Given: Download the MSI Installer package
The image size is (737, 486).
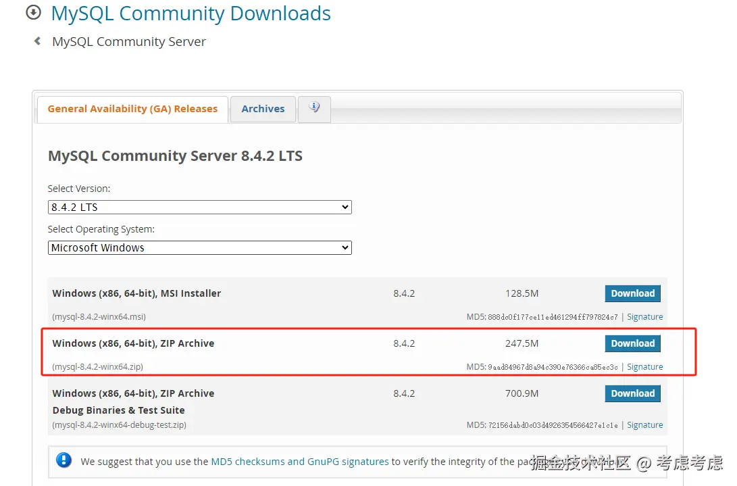Looking at the screenshot, I should (633, 293).
